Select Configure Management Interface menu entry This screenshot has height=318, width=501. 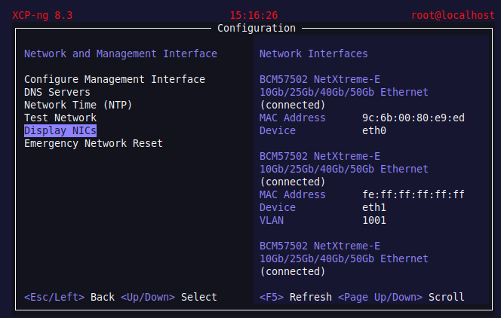[114, 79]
